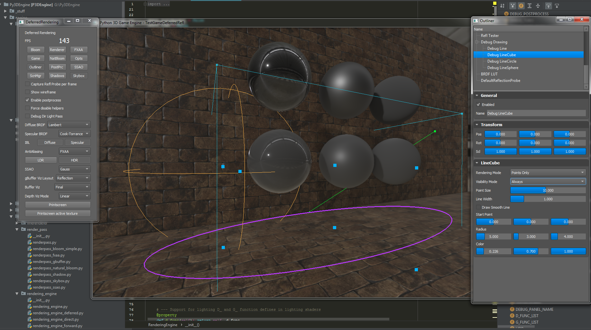Click G_FUNC_LIST field icon
Viewport: 591px width, 330px height.
coord(512,322)
